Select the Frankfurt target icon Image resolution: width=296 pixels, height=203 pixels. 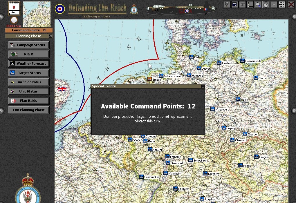coord(167,156)
